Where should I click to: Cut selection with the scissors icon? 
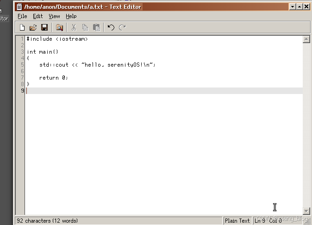click(74, 27)
